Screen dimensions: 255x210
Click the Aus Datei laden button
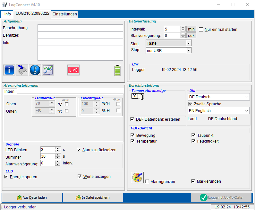32,197
